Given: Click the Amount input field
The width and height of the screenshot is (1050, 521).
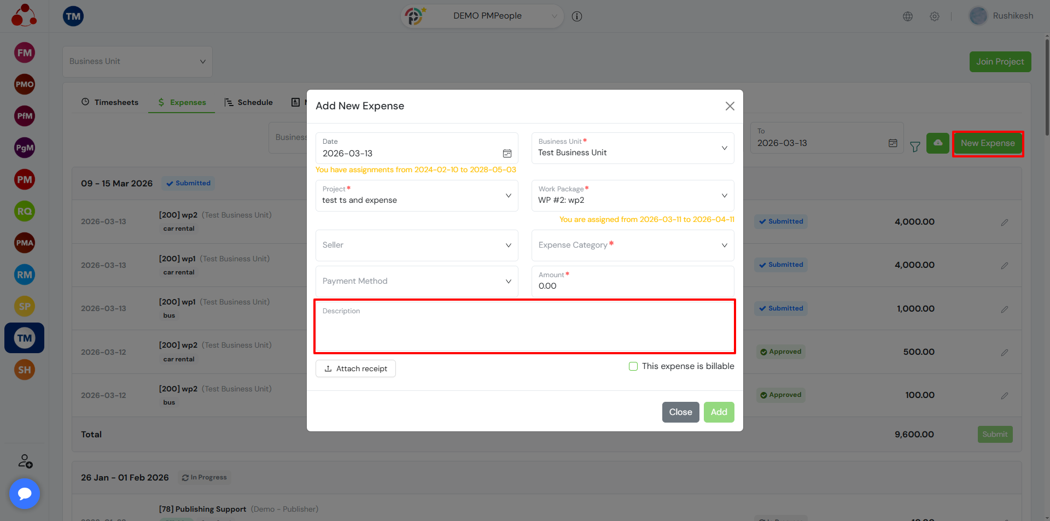Looking at the screenshot, I should point(632,286).
